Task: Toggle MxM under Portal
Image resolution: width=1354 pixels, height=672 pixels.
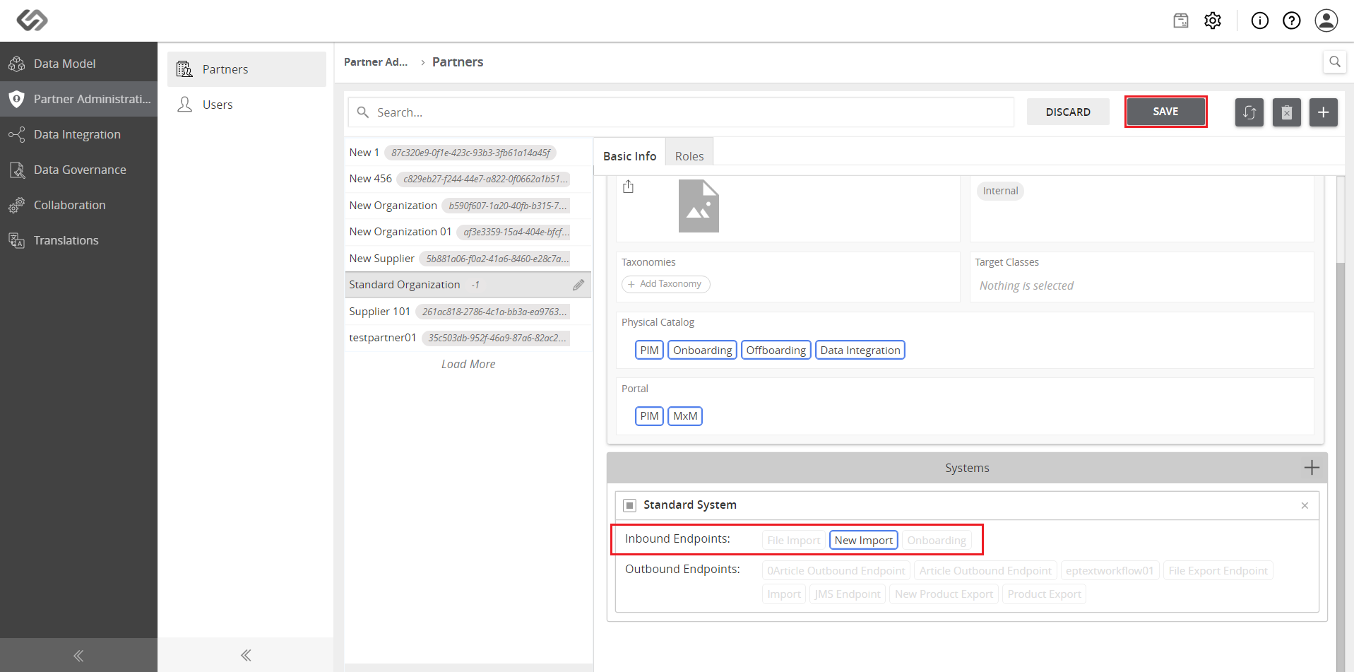Action: coord(685,416)
